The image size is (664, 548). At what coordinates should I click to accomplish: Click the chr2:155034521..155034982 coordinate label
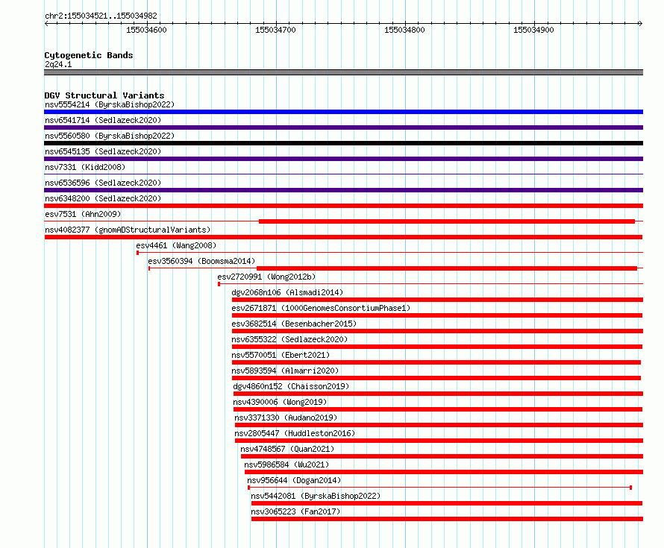[x=101, y=16]
